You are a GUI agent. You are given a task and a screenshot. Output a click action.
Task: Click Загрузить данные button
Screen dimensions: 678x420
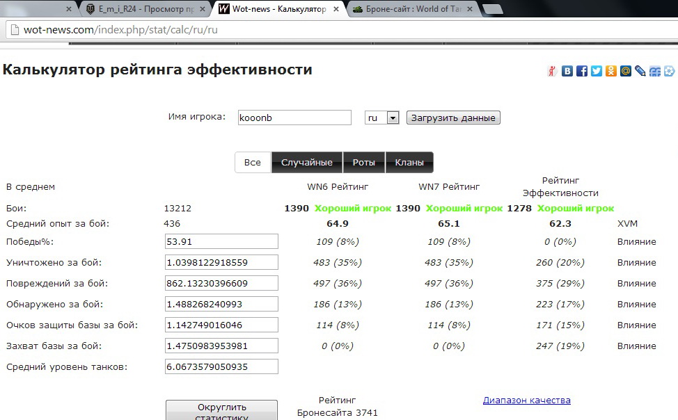pos(453,118)
